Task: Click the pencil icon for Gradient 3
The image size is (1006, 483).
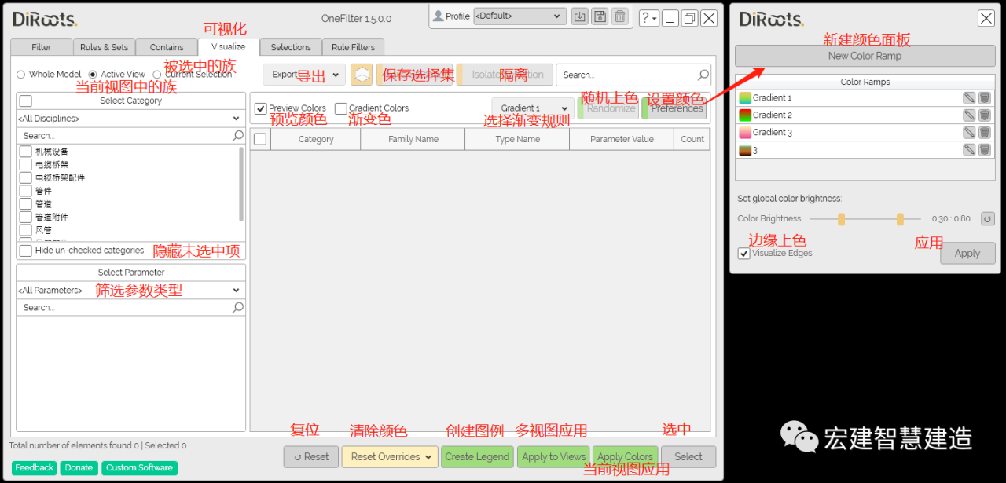Action: click(x=969, y=133)
